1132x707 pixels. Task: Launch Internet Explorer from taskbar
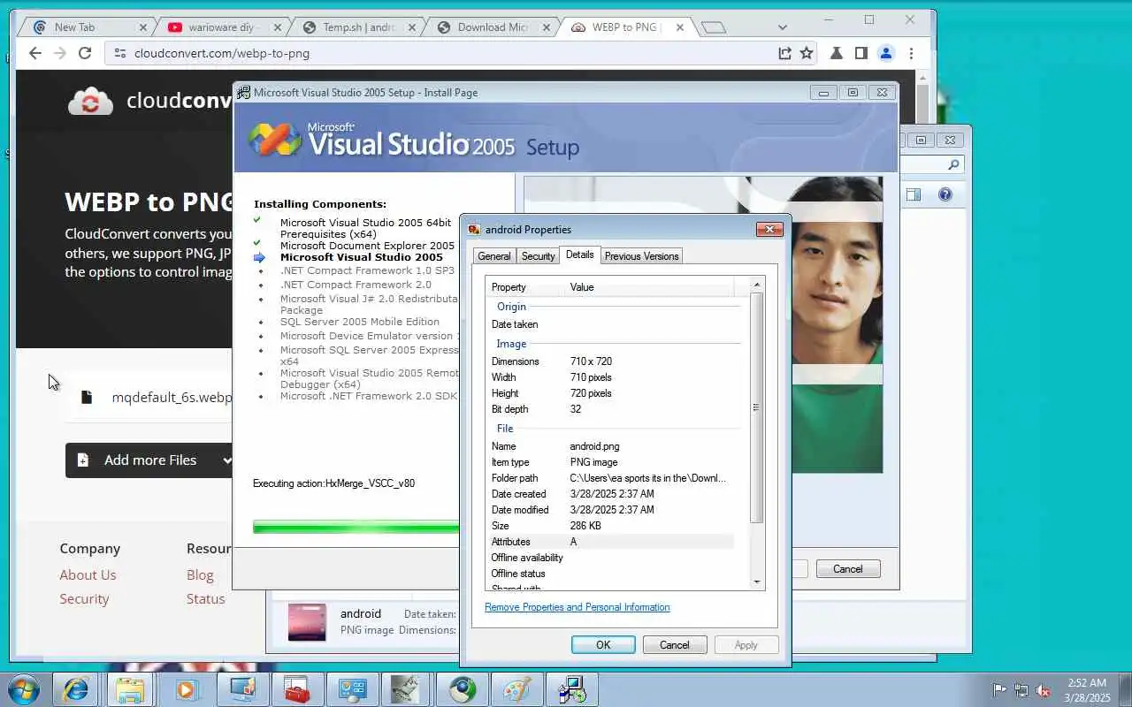[75, 689]
